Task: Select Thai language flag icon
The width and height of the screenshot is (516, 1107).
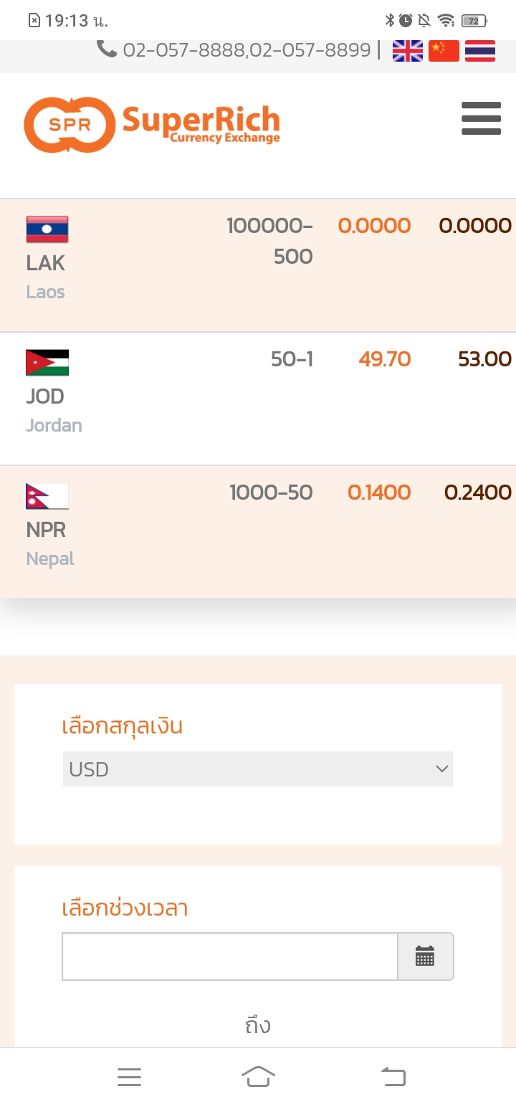Action: 480,50
